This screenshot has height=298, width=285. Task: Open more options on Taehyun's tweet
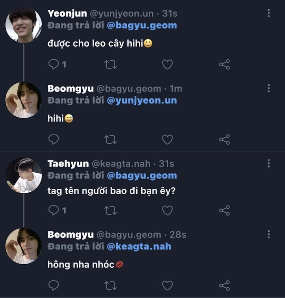tap(269, 163)
